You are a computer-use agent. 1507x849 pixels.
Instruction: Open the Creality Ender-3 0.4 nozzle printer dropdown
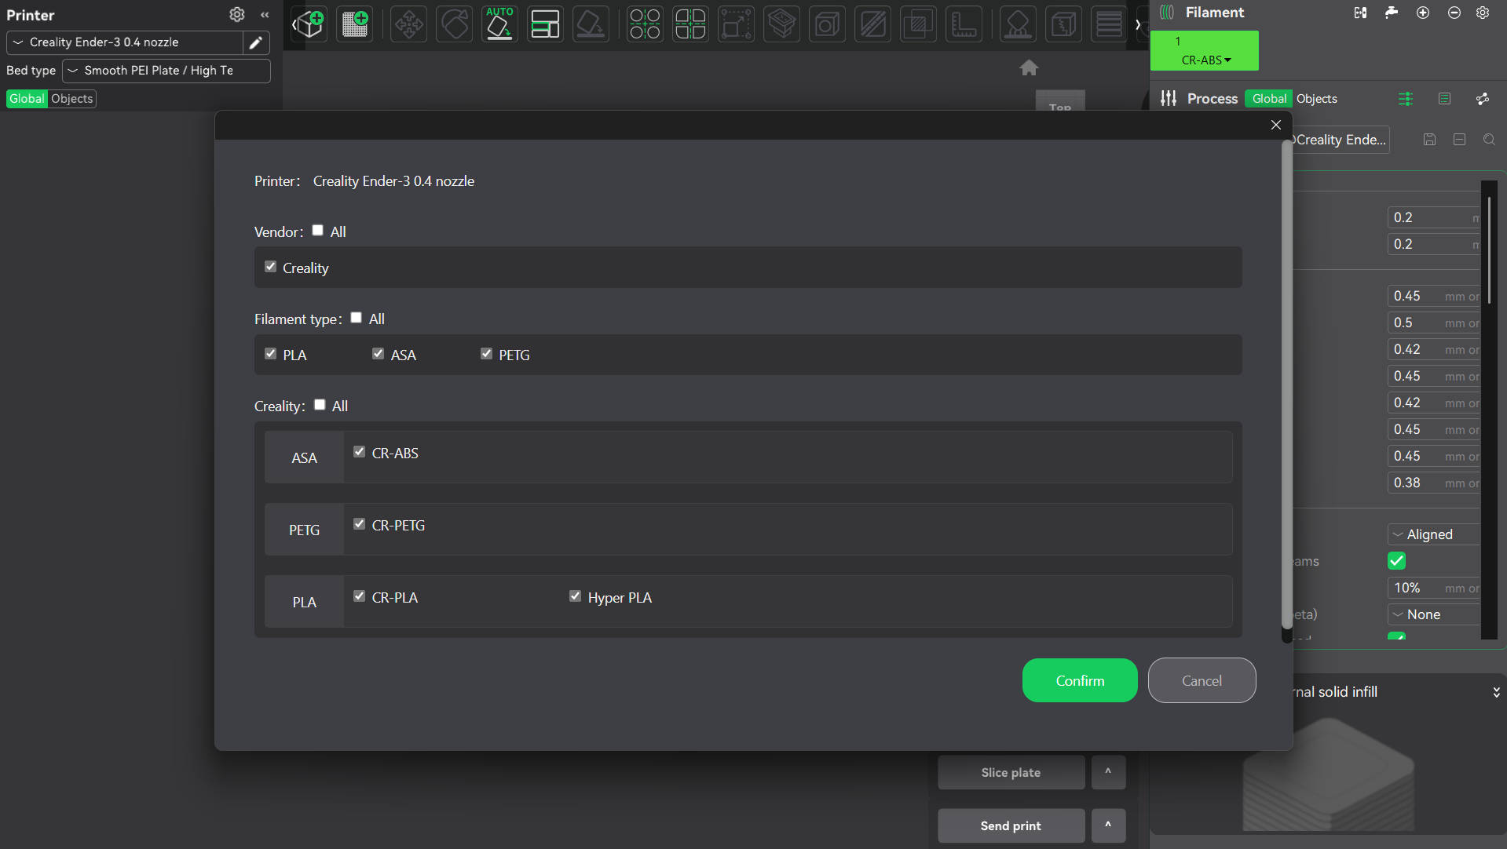pos(126,42)
